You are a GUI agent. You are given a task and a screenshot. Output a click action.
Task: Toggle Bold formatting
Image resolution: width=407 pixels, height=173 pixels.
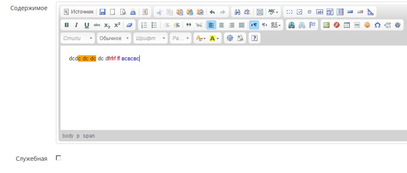(66, 25)
